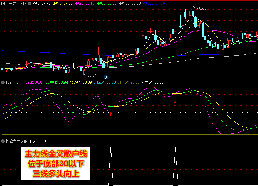
Task: Click the first white buy signal spike
Action: click(111, 165)
